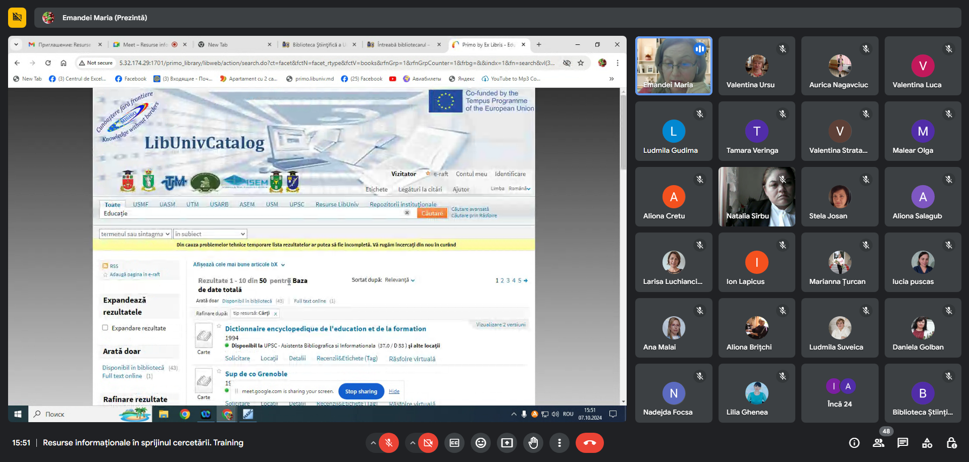Screen dimensions: 969x462
Task: Click the red leave call button
Action: point(589,443)
